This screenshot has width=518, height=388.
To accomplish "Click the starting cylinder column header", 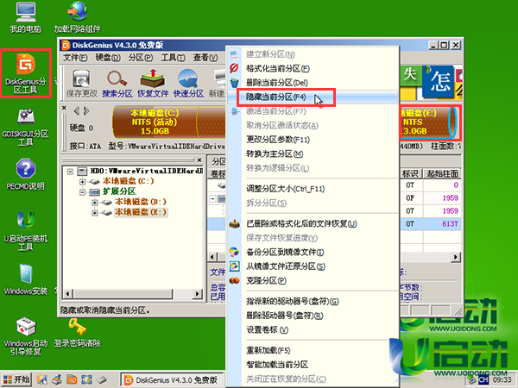I will coord(442,174).
